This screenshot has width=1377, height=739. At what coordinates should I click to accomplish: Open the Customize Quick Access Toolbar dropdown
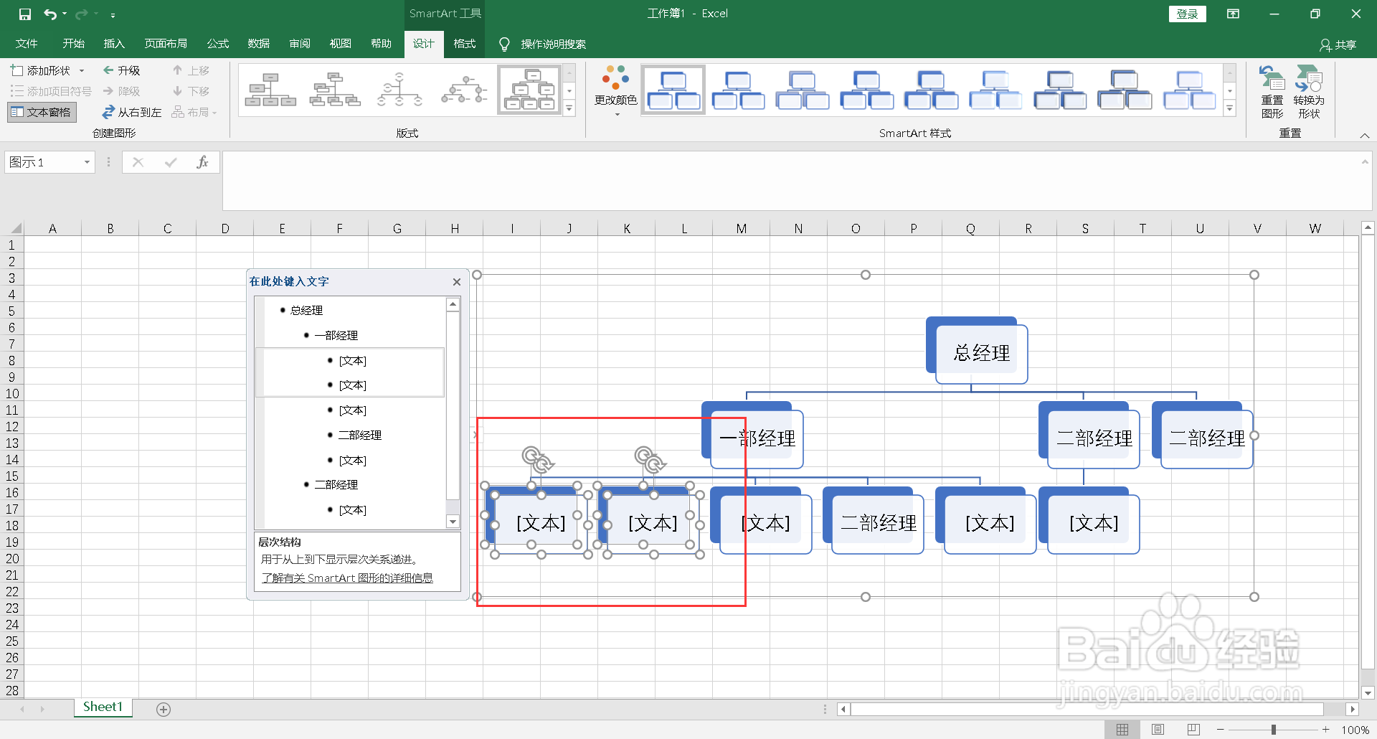point(113,14)
